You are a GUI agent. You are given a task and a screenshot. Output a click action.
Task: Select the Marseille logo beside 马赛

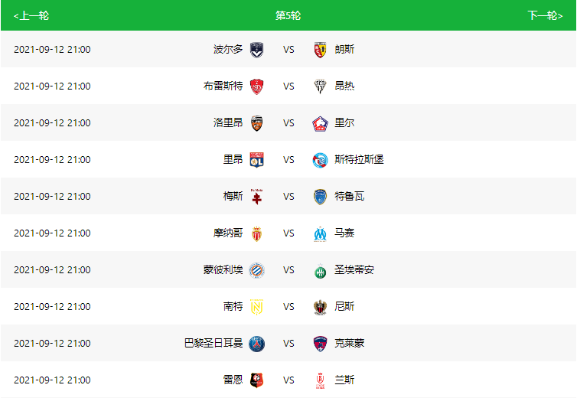click(320, 233)
